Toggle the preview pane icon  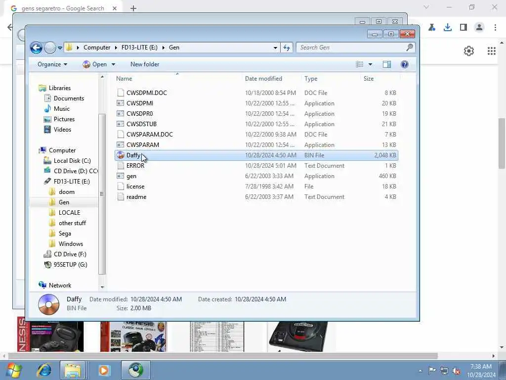pos(386,64)
